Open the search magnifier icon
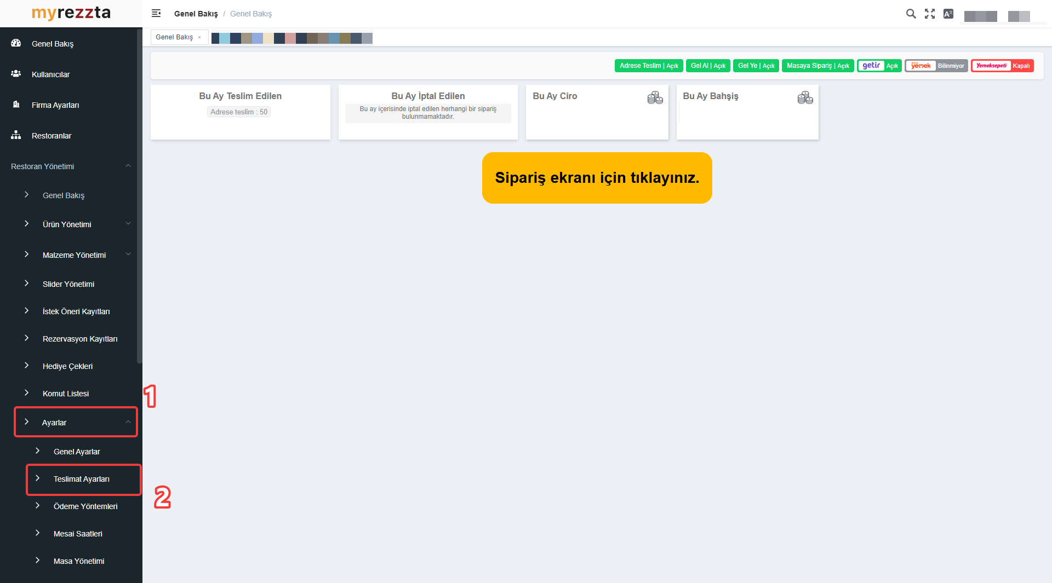This screenshot has width=1052, height=583. pyautogui.click(x=911, y=14)
